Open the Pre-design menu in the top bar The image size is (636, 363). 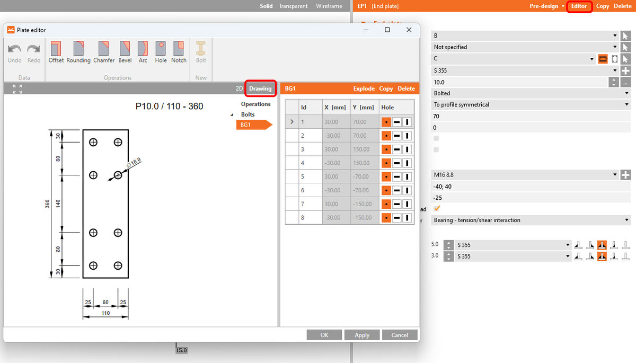click(546, 6)
